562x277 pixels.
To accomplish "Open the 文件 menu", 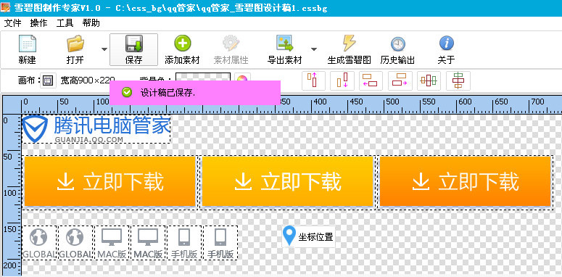I will click(12, 23).
